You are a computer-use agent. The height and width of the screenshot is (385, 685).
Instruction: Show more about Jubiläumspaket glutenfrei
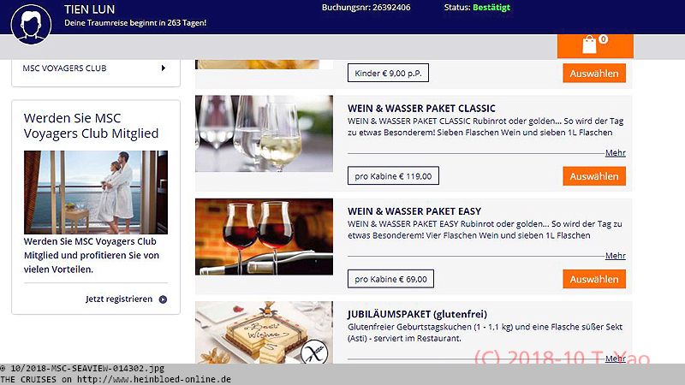(x=615, y=358)
